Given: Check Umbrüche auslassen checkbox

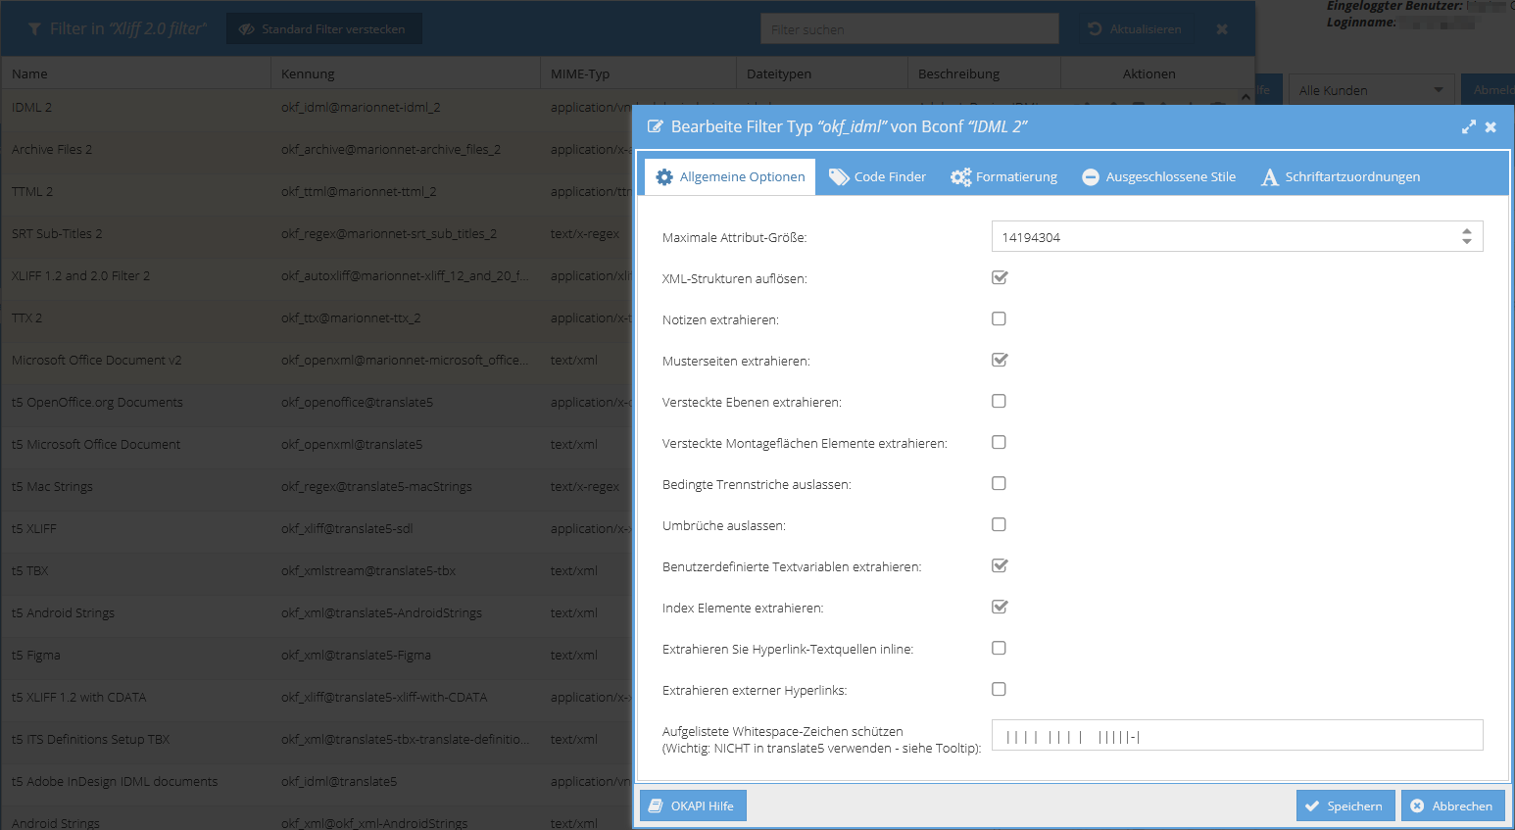Looking at the screenshot, I should 999,524.
